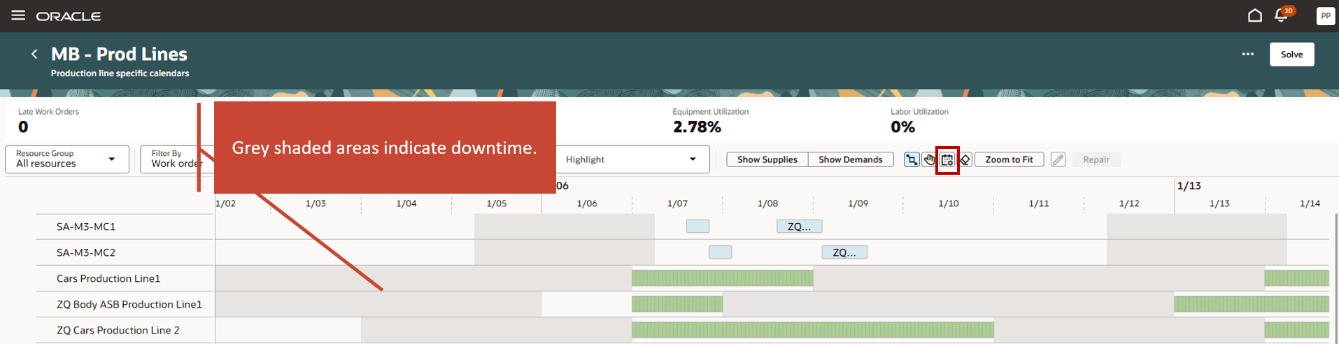Go to the Home page icon

(1255, 15)
